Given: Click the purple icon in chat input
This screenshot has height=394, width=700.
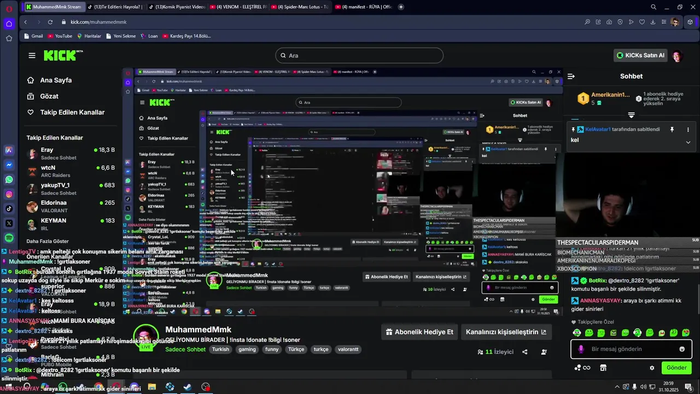Looking at the screenshot, I should [x=581, y=349].
